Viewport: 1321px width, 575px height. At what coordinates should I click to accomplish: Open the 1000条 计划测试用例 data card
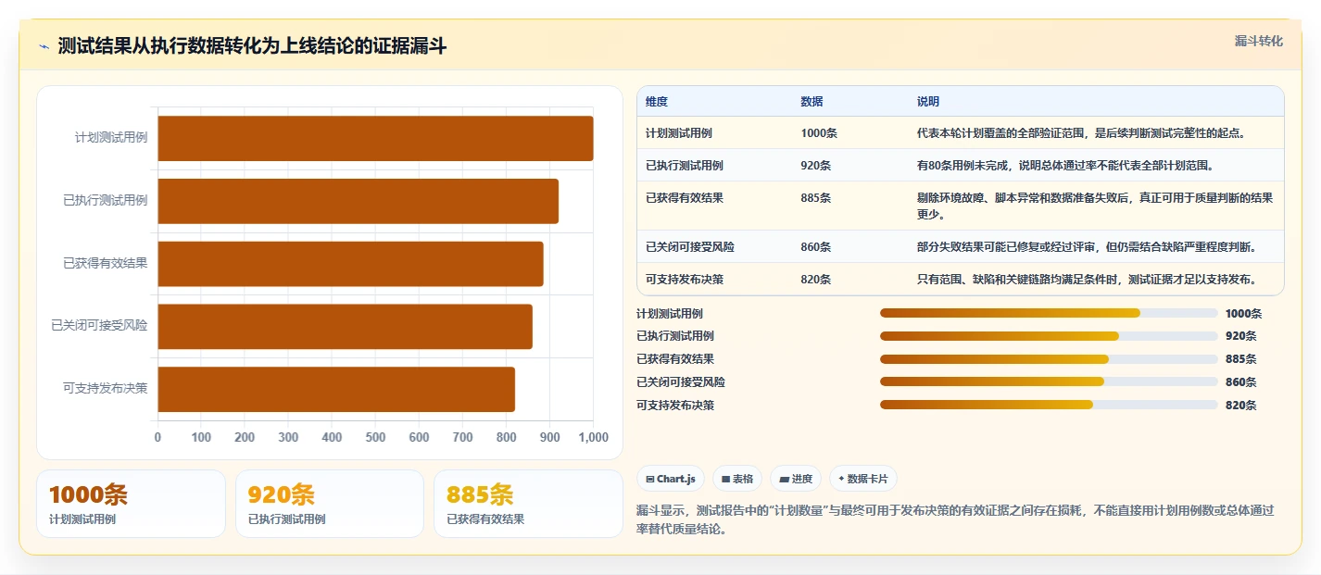point(131,504)
